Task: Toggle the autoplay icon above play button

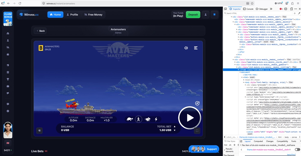Action: click(197, 103)
